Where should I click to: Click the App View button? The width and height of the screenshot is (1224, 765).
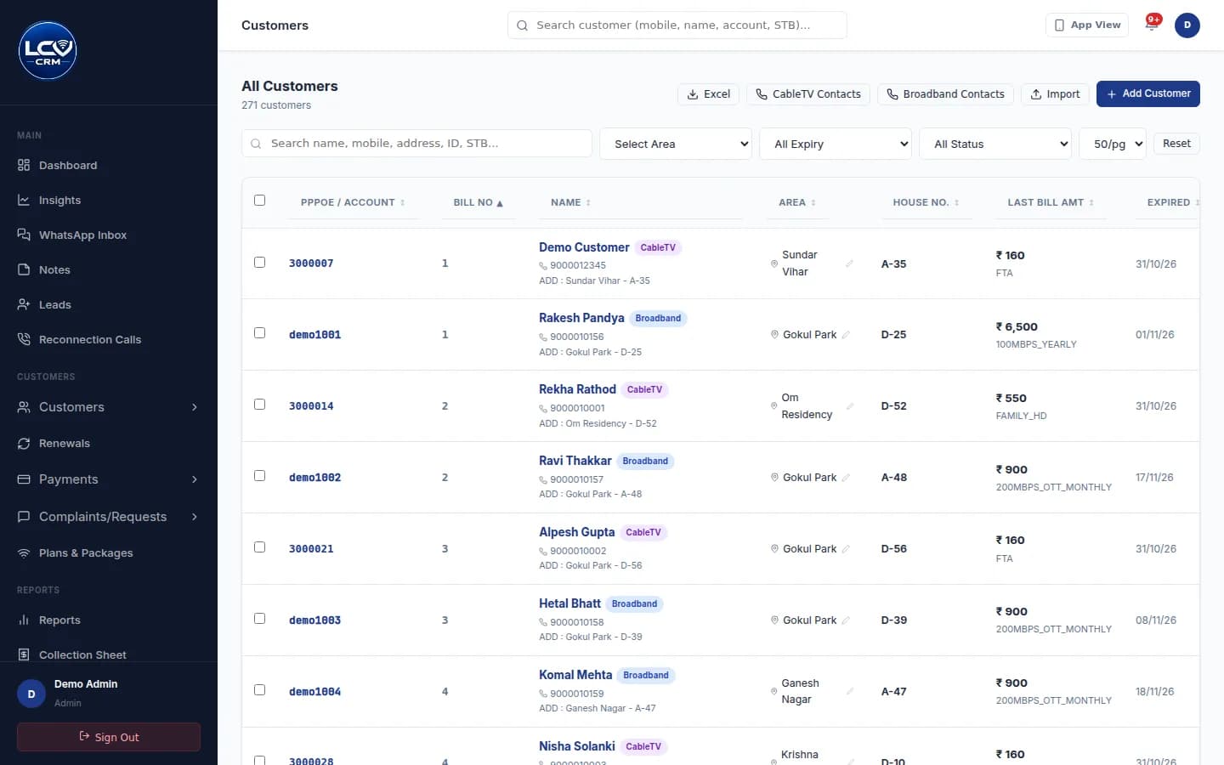pyautogui.click(x=1087, y=25)
